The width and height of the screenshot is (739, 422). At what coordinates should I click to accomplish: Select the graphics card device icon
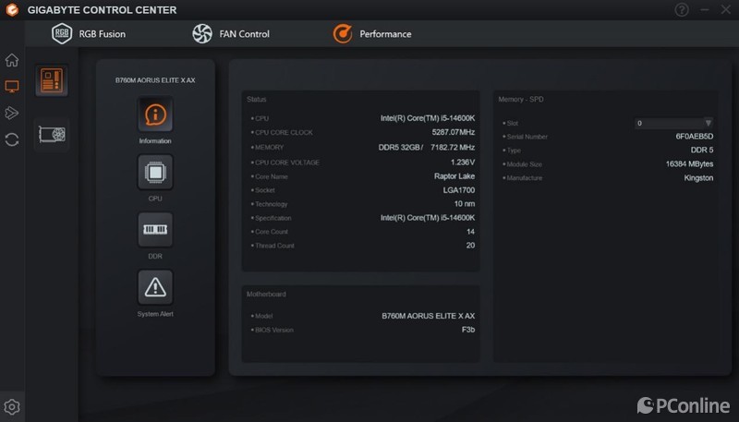pyautogui.click(x=52, y=134)
